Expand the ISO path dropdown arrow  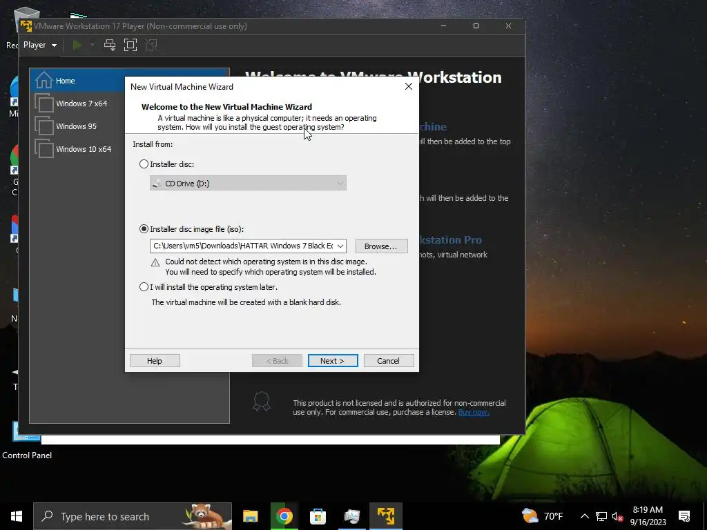point(340,246)
